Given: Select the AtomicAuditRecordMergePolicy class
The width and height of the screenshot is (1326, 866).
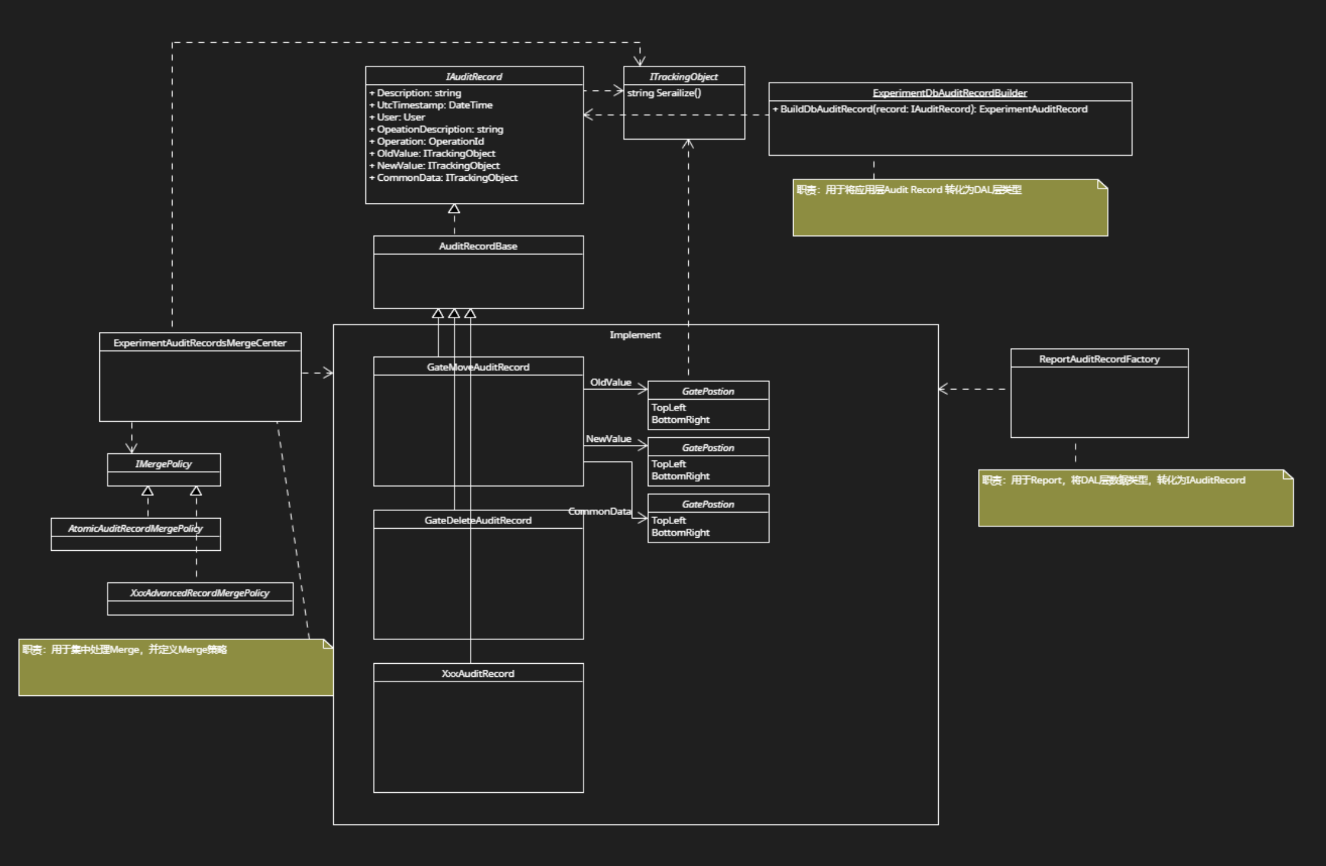Looking at the screenshot, I should (136, 534).
